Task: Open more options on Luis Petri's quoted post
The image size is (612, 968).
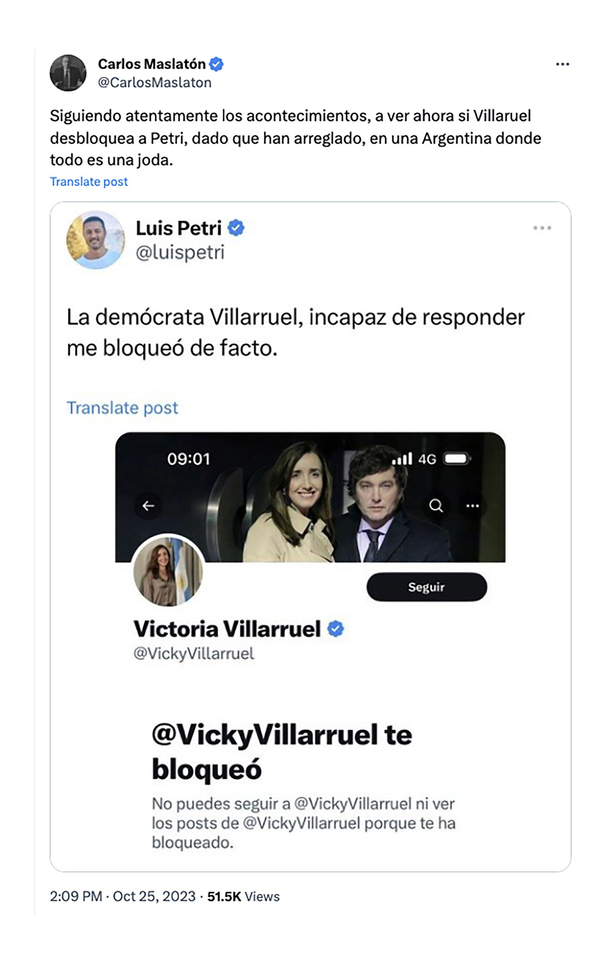Action: click(x=542, y=228)
